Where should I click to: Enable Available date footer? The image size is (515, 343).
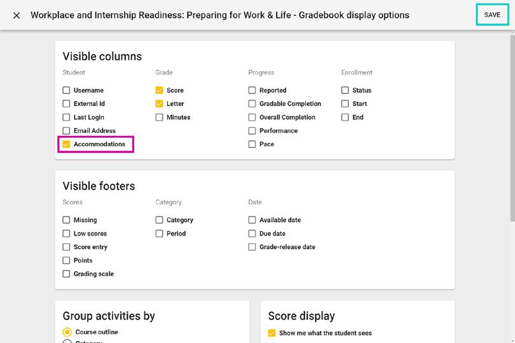point(252,220)
